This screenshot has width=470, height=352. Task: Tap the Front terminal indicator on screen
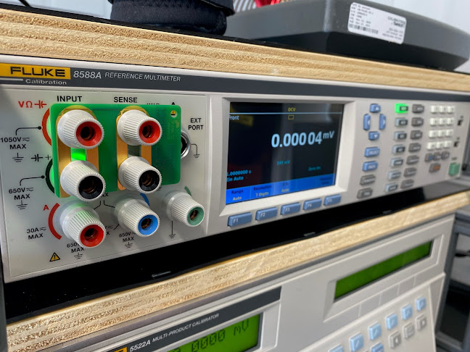234,117
